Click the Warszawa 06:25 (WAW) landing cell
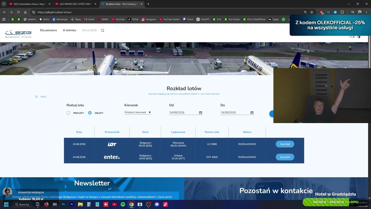 (178, 144)
